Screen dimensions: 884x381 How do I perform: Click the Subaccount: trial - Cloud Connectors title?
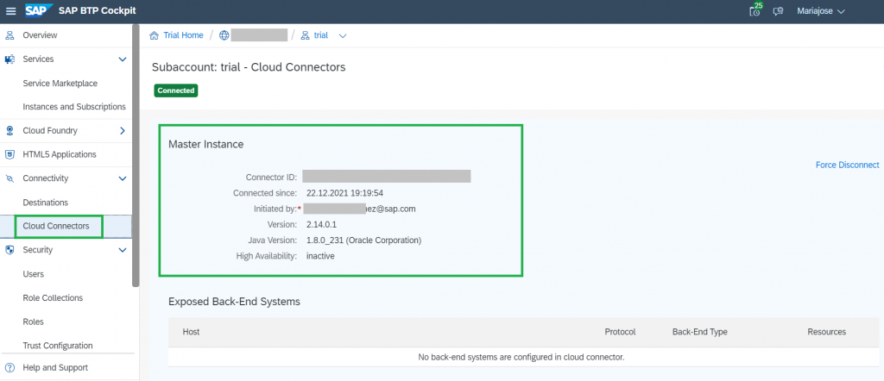click(x=249, y=67)
